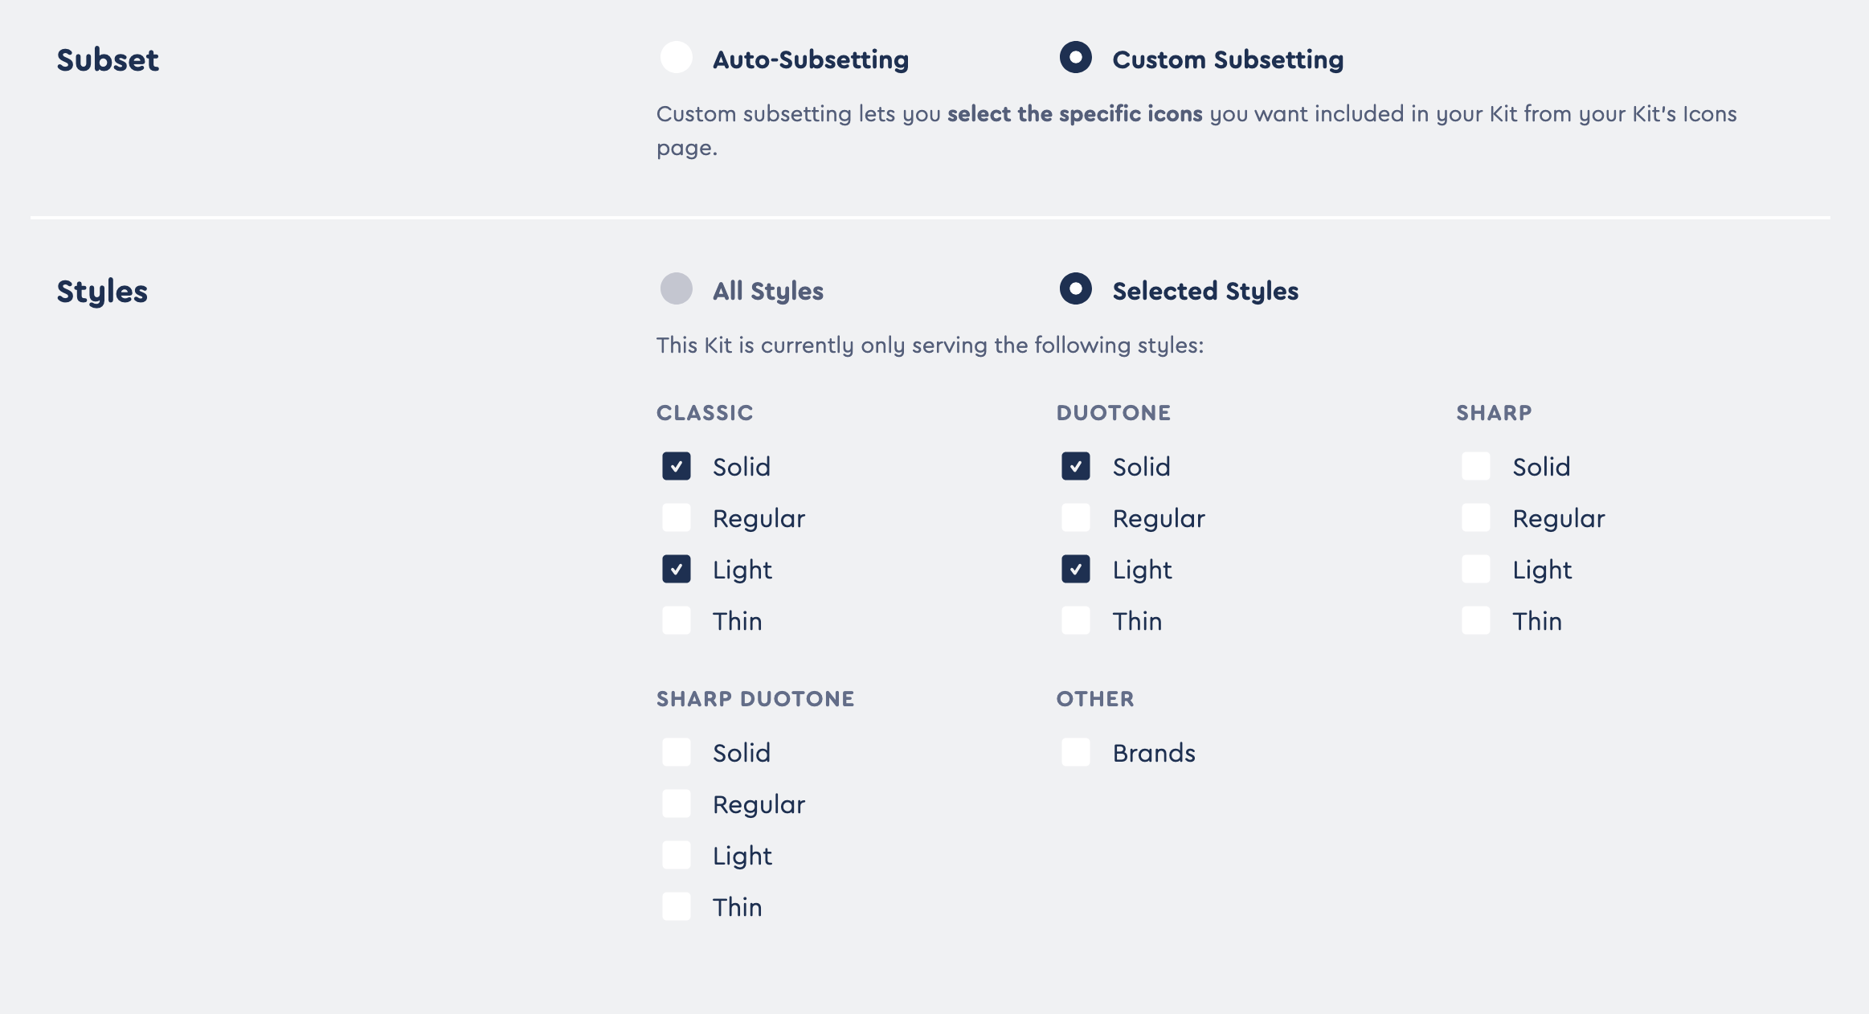Enable Regular under Classic
1869x1014 pixels.
(676, 517)
